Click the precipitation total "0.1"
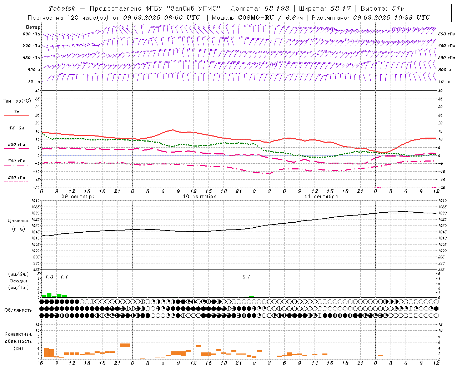Screen dimensions: 457x366 tap(246, 277)
